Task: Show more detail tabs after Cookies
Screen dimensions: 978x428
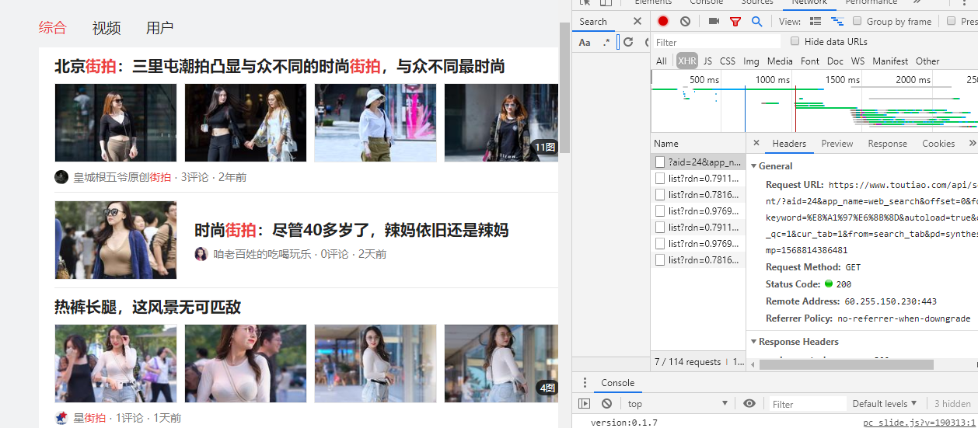Action: 972,144
